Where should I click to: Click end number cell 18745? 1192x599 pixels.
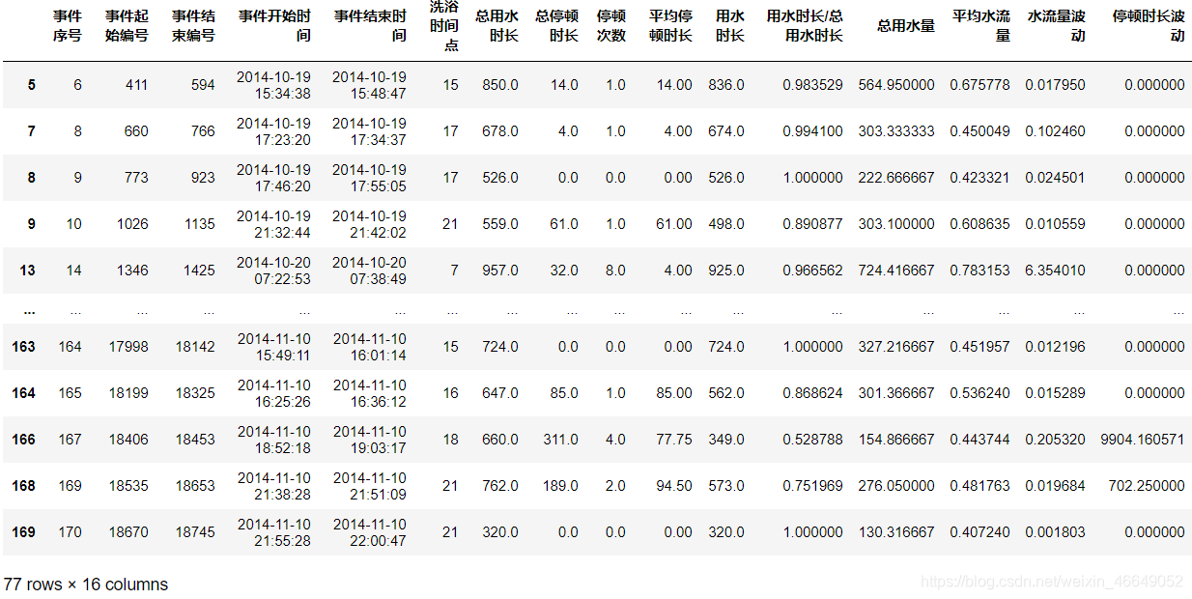(x=195, y=532)
